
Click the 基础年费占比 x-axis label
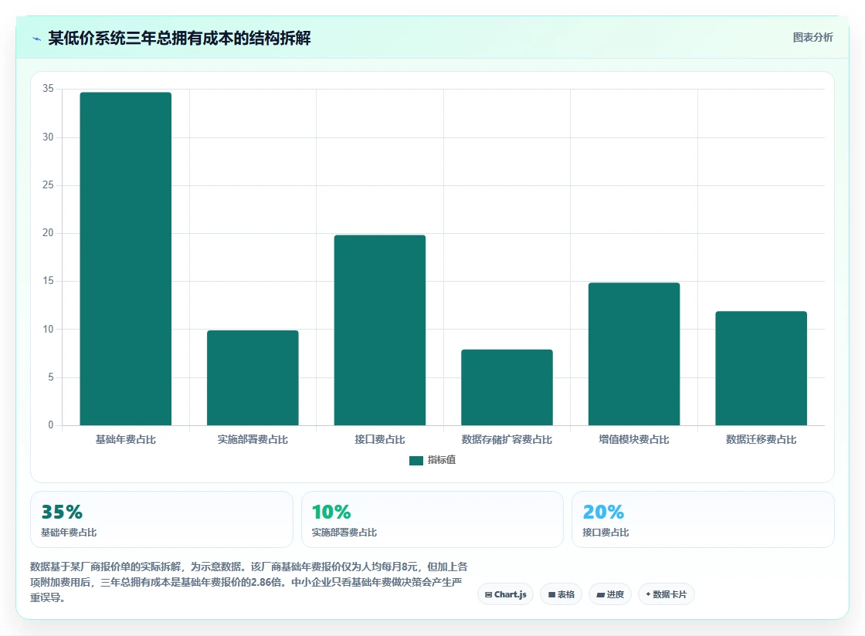pyautogui.click(x=126, y=439)
